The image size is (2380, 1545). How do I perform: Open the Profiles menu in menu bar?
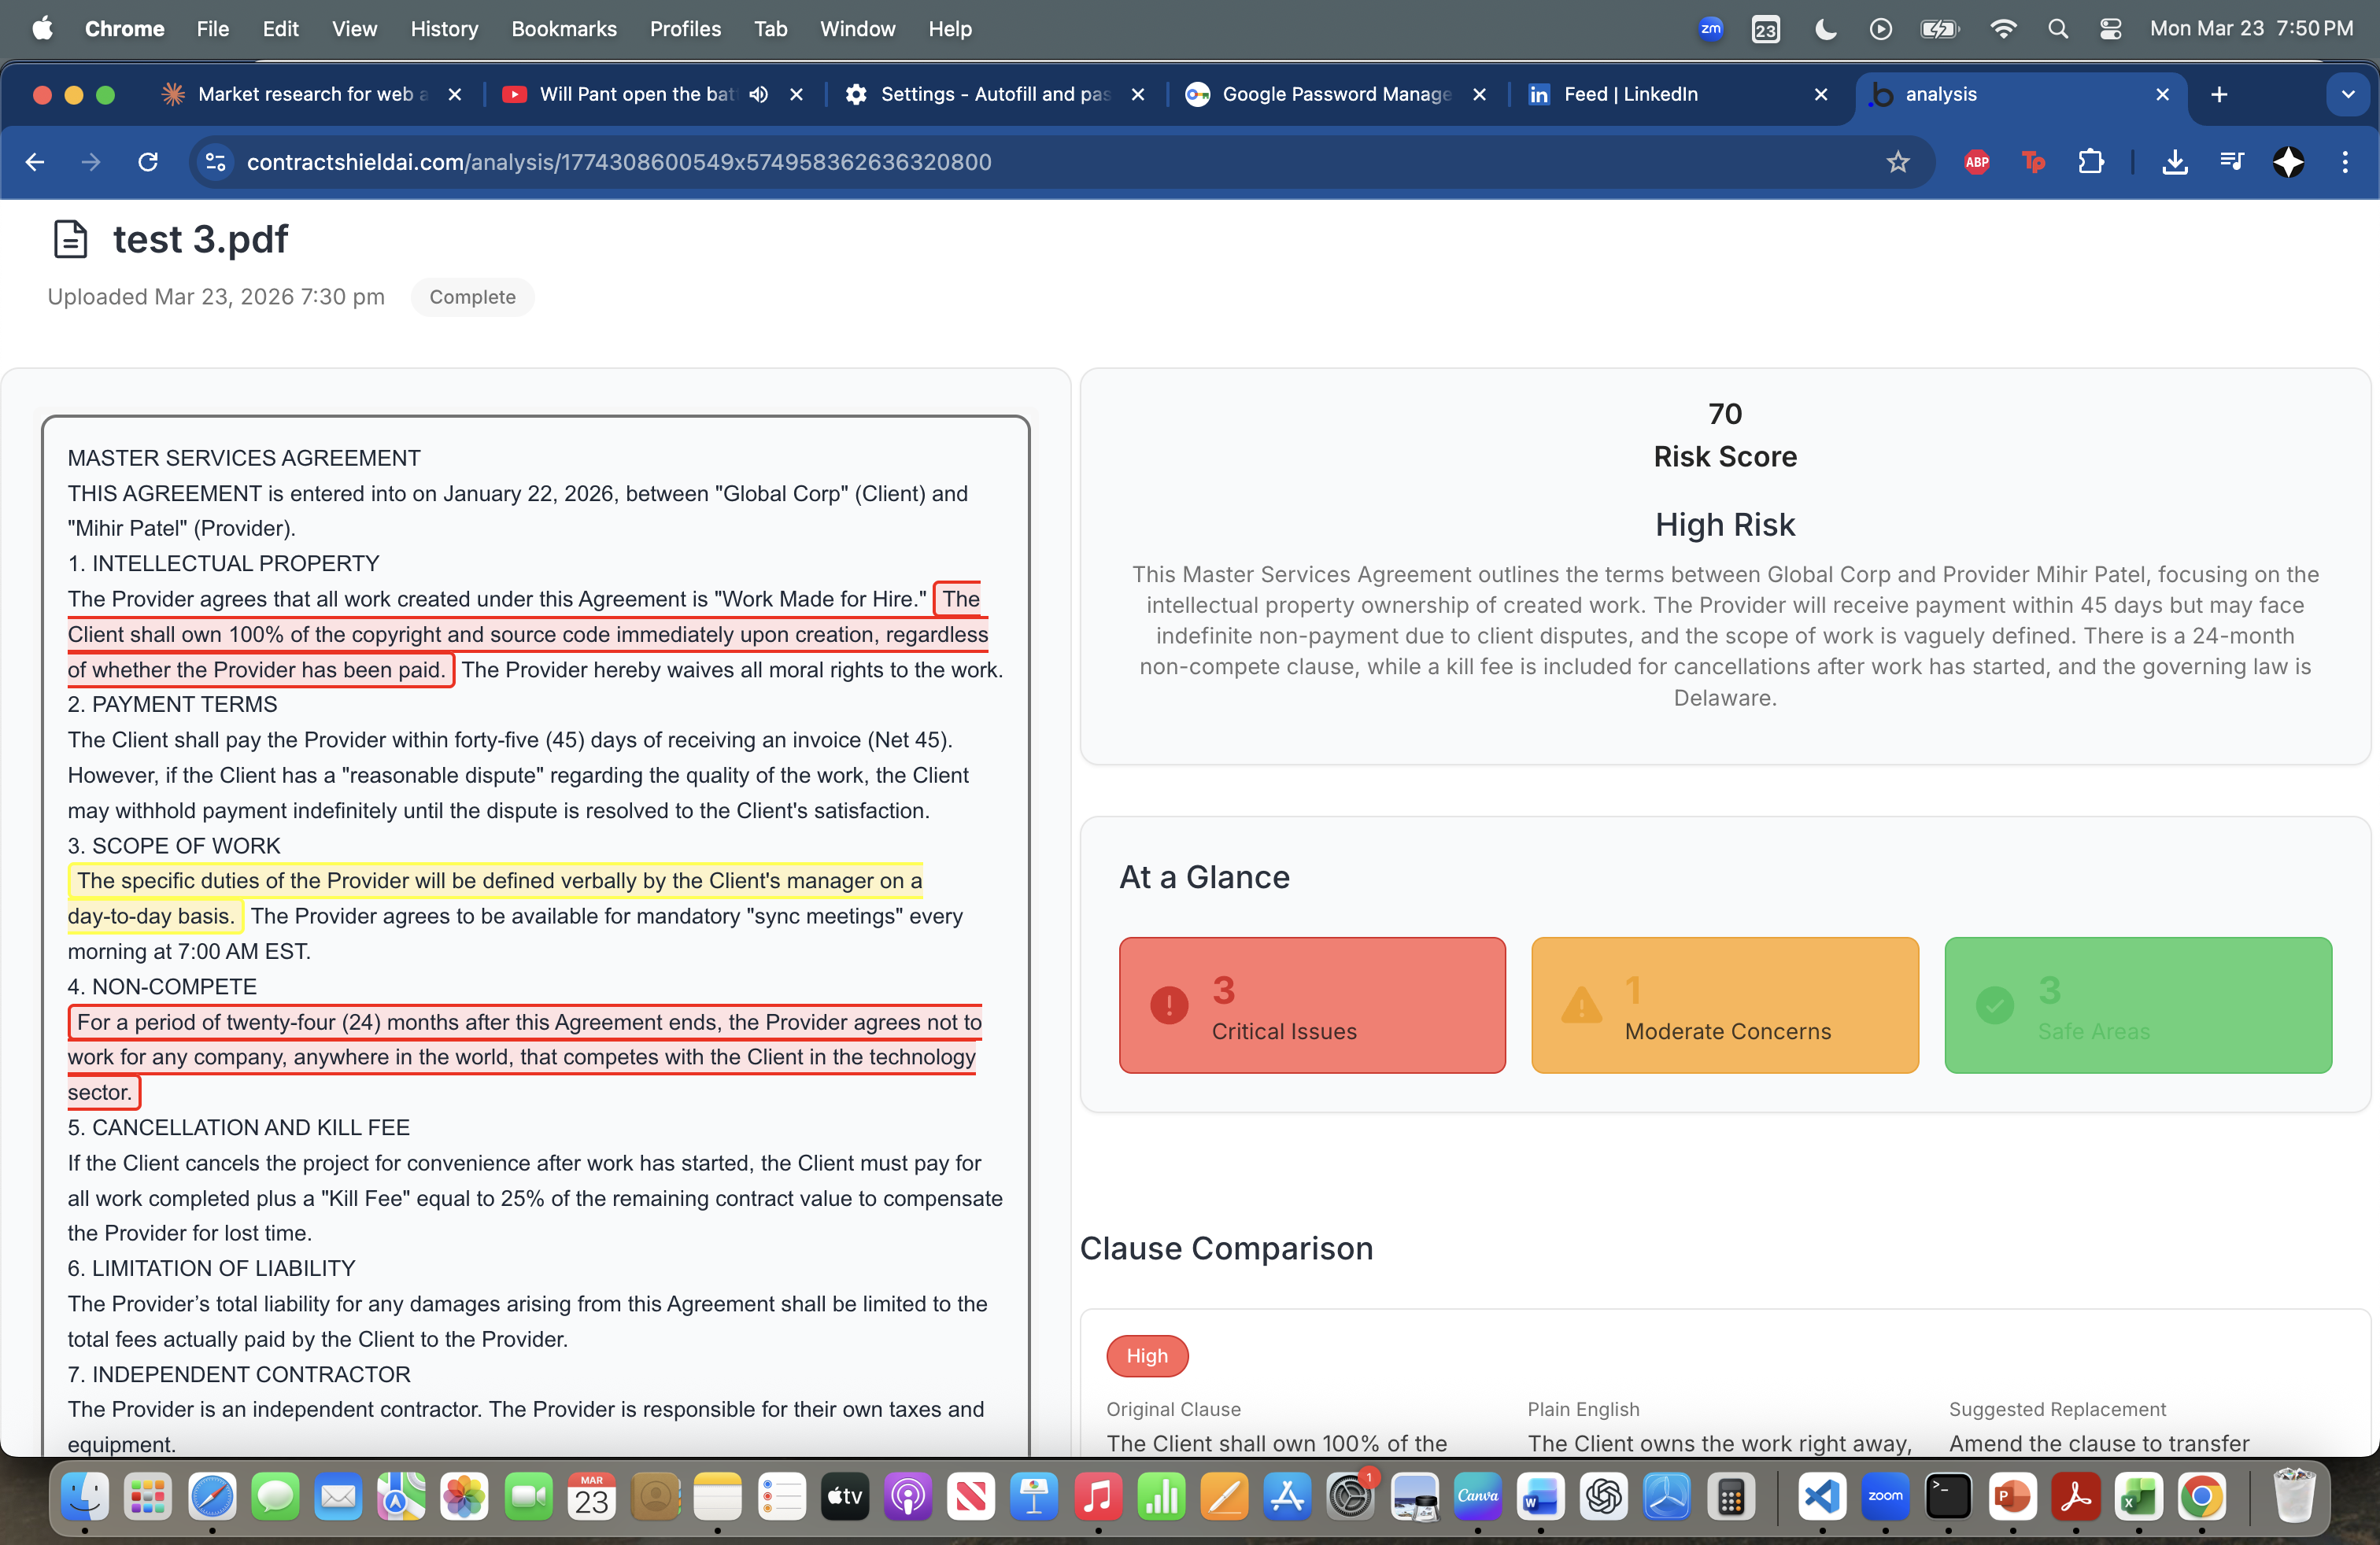[684, 29]
